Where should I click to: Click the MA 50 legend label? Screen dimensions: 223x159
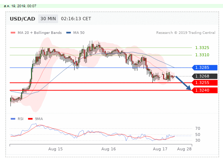[x=79, y=33]
